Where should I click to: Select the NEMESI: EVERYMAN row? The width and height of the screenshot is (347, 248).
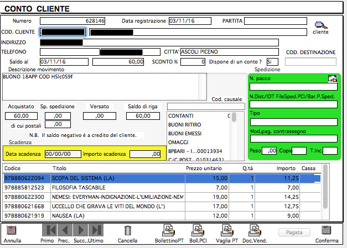point(162,197)
